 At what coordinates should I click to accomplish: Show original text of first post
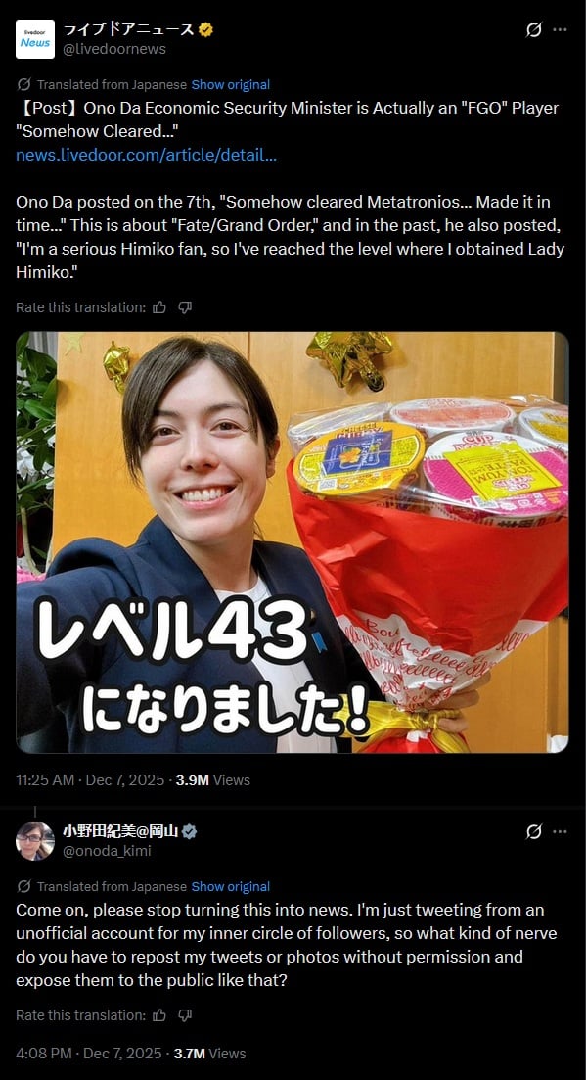point(231,85)
